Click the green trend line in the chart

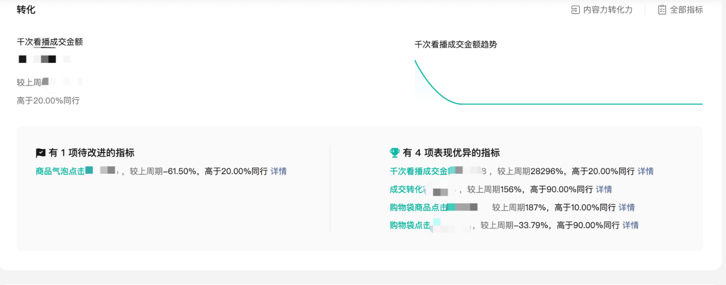tap(572, 104)
